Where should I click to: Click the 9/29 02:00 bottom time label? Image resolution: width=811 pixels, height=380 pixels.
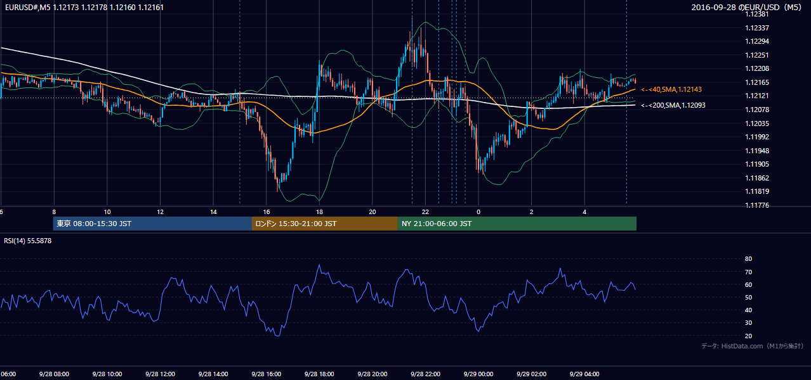pyautogui.click(x=531, y=374)
